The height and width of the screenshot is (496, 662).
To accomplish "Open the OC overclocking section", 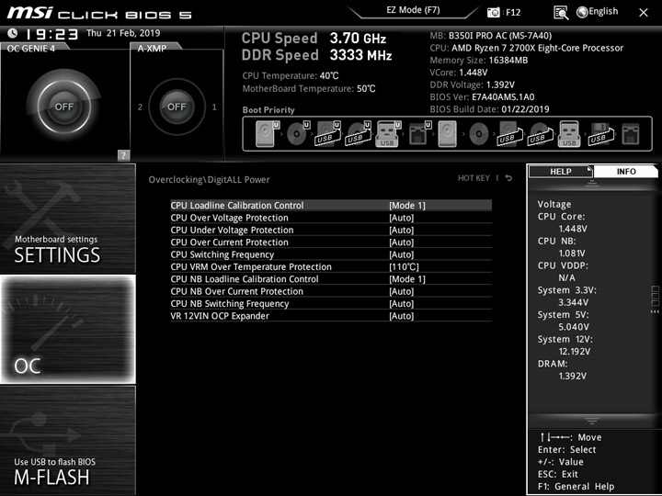I will [67, 330].
